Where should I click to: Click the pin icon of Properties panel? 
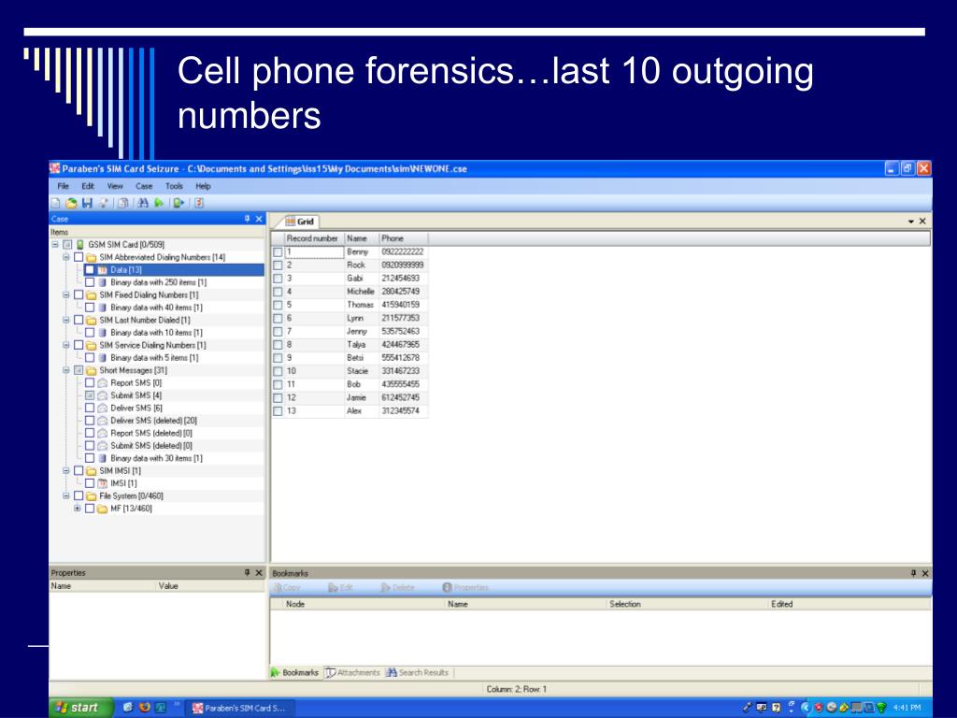click(x=247, y=573)
